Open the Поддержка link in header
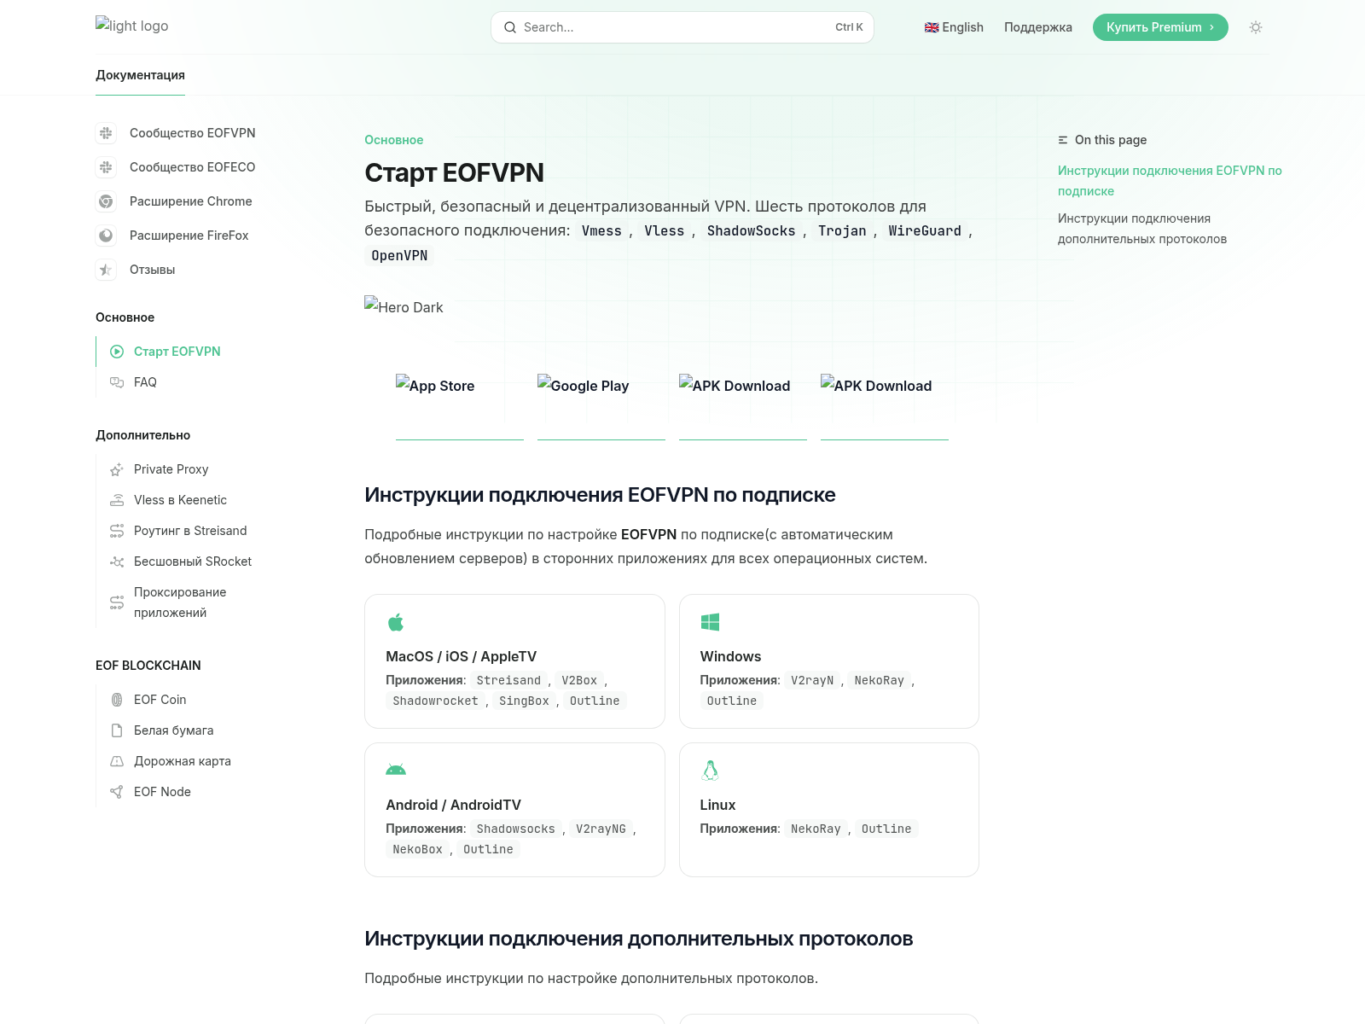1365x1024 pixels. (x=1037, y=27)
